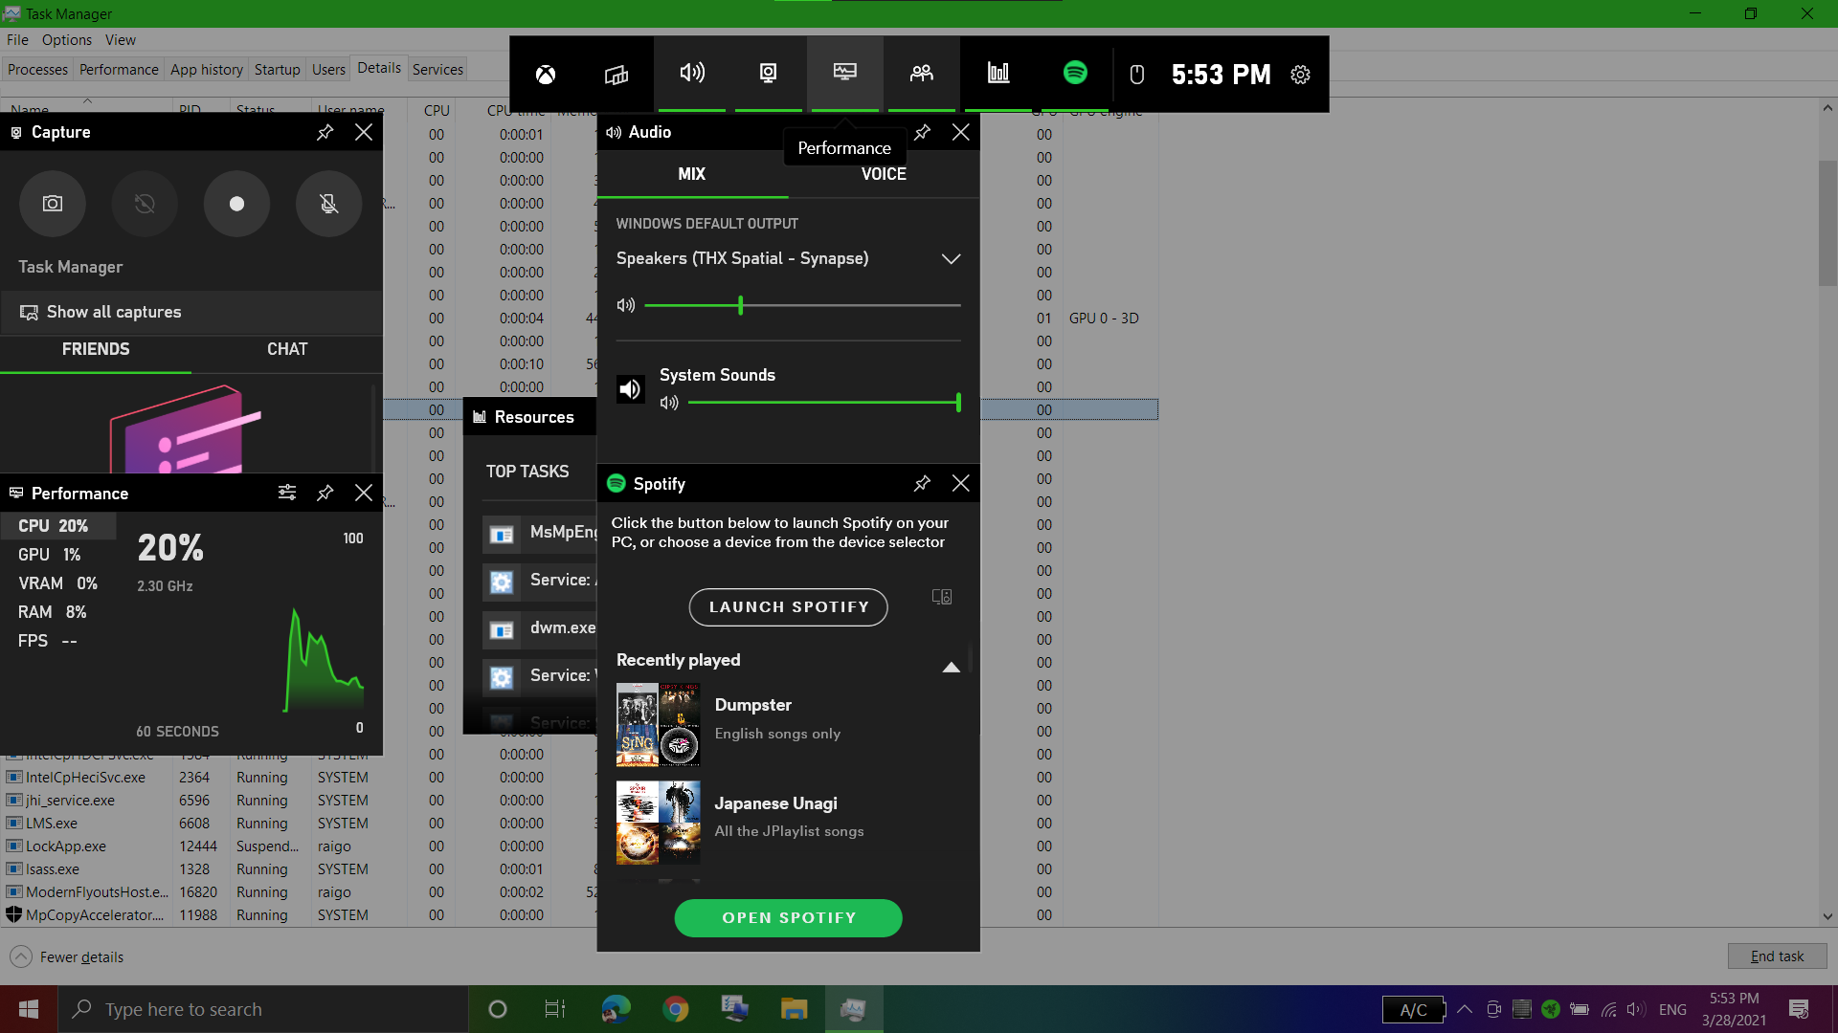Select the VRAM 0% metric
Screen dimensions: 1838x1033
pyautogui.click(x=58, y=583)
